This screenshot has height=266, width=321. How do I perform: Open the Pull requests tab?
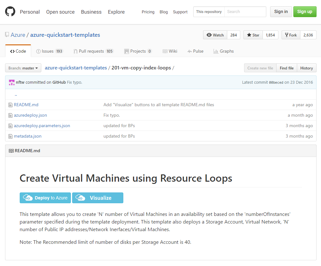click(93, 51)
